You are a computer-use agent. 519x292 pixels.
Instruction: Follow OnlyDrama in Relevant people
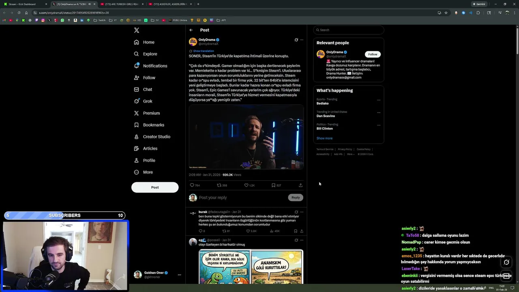[373, 54]
